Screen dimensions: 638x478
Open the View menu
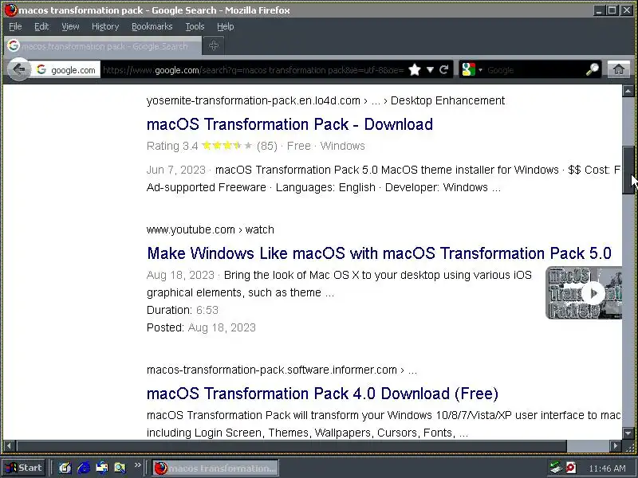point(70,26)
